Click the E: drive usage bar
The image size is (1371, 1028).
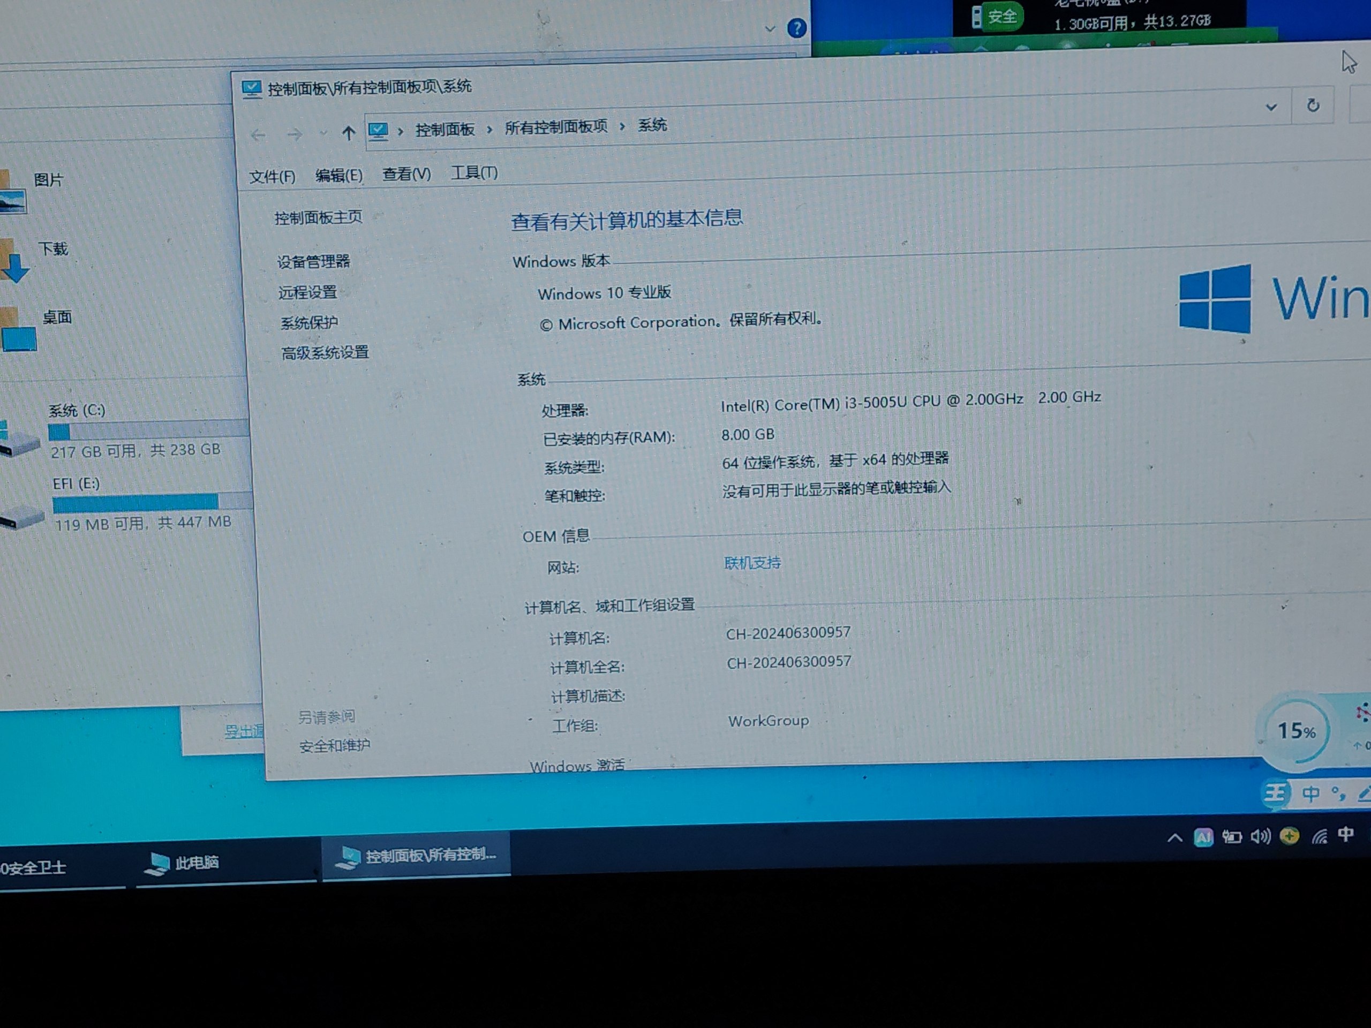point(153,502)
